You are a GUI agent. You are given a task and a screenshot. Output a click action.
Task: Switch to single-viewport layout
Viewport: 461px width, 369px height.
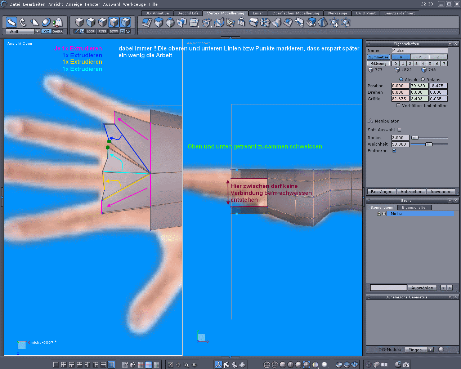56,365
